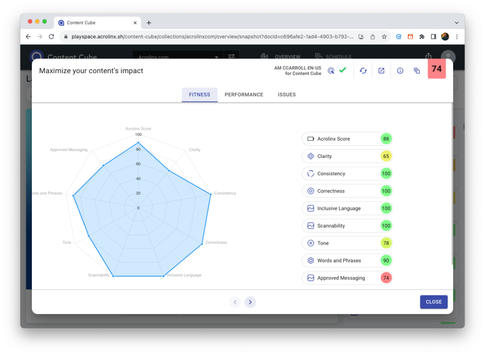Click the refresh icon in the dialog toolbar
The height and width of the screenshot is (355, 485).
pyautogui.click(x=363, y=70)
